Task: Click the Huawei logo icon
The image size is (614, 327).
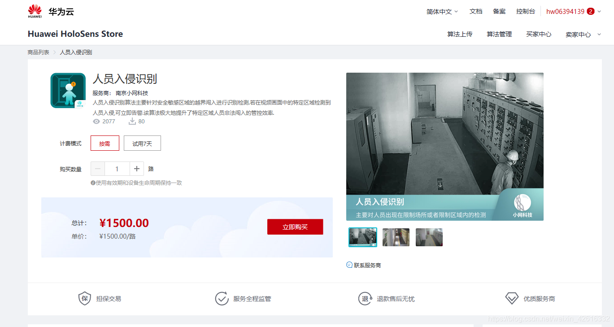Action: (x=35, y=11)
